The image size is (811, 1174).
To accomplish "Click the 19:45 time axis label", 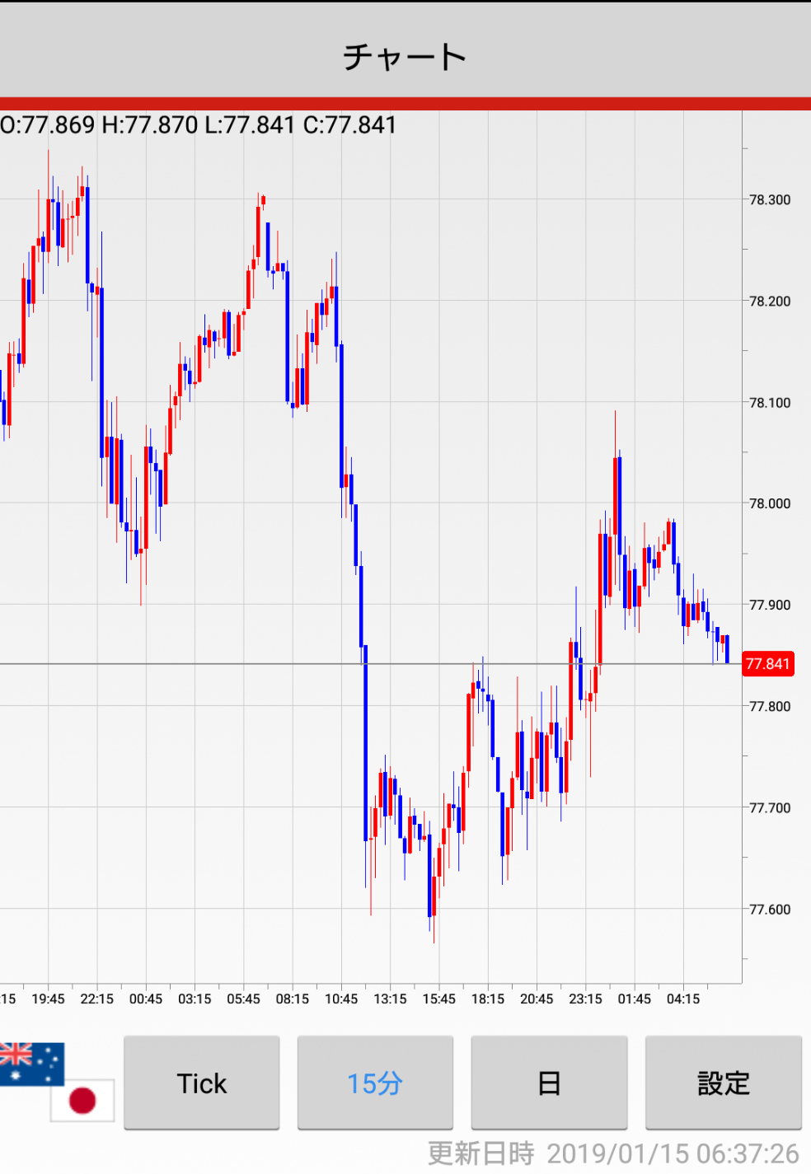I will tap(48, 999).
